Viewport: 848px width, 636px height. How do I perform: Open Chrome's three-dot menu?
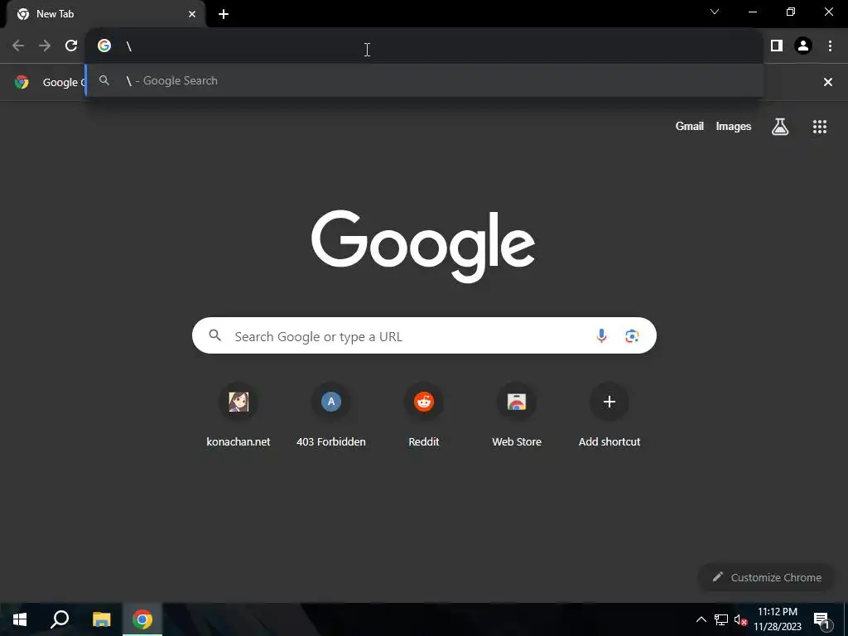click(x=830, y=46)
